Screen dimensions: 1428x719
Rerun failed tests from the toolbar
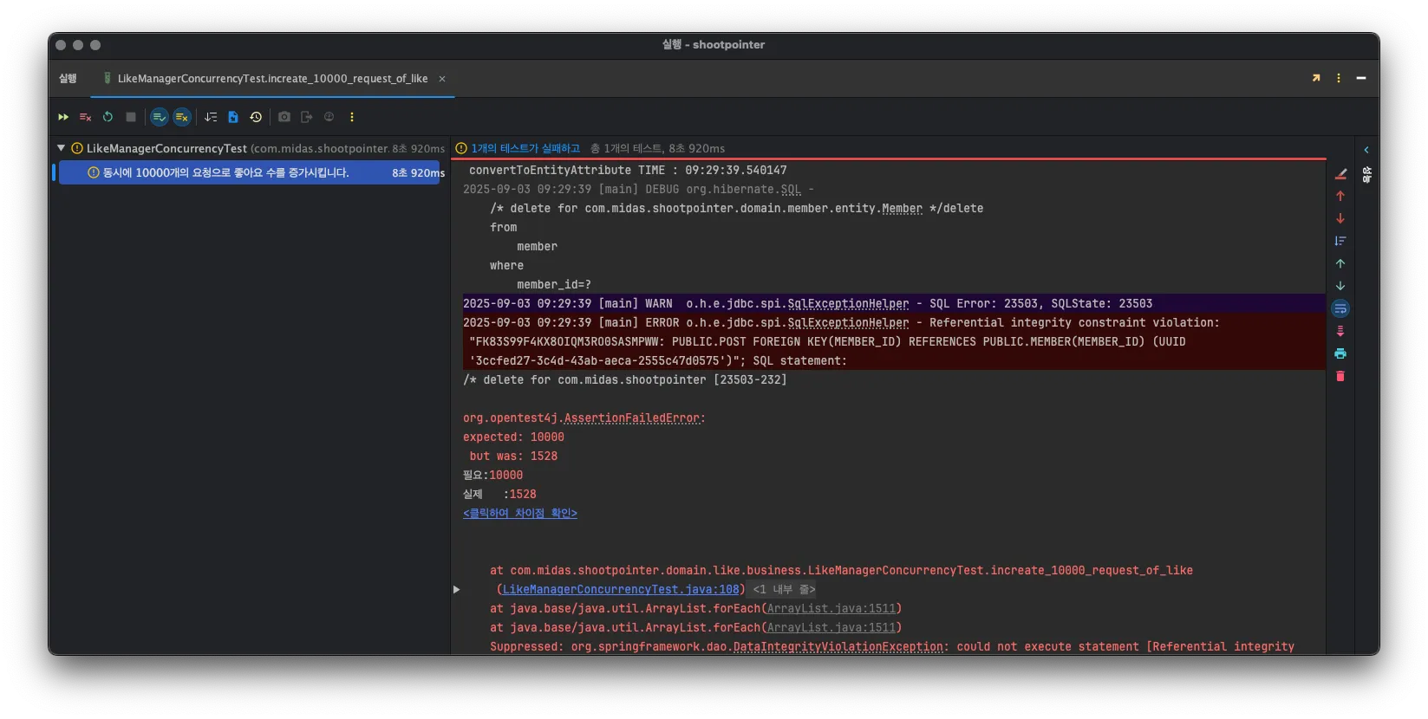(85, 117)
